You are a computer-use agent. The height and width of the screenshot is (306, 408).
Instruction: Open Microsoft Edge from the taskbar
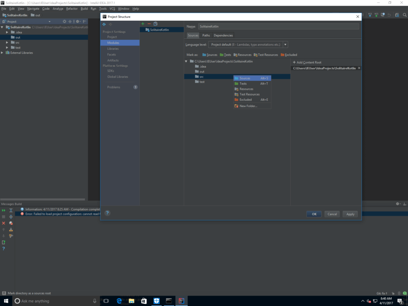[x=119, y=301]
